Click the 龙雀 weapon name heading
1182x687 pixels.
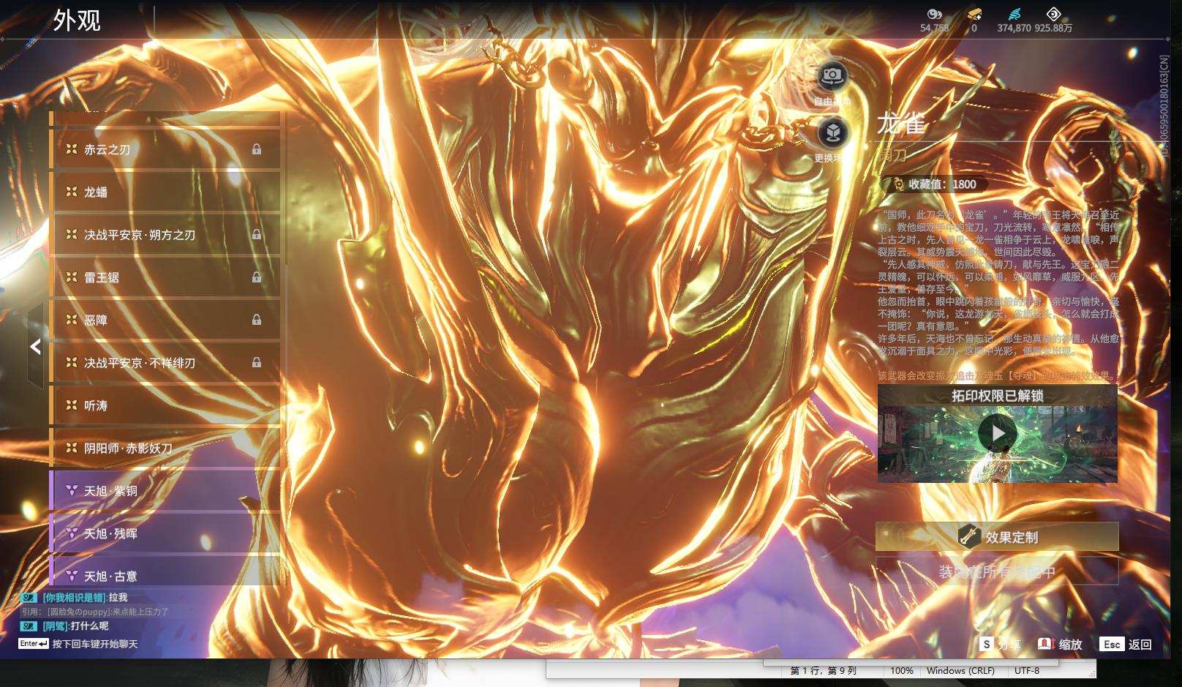pos(901,124)
